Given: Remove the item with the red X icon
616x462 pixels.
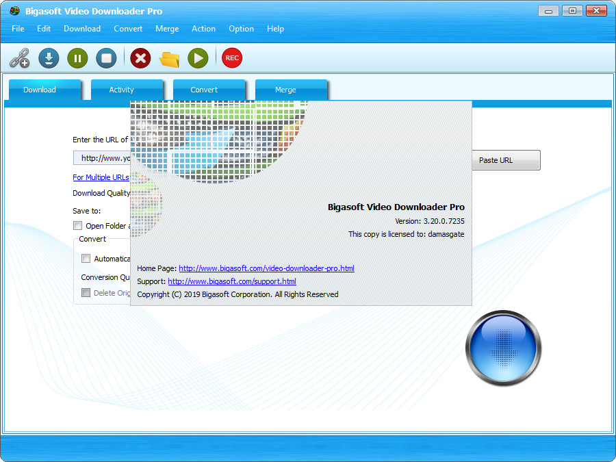Looking at the screenshot, I should (140, 58).
